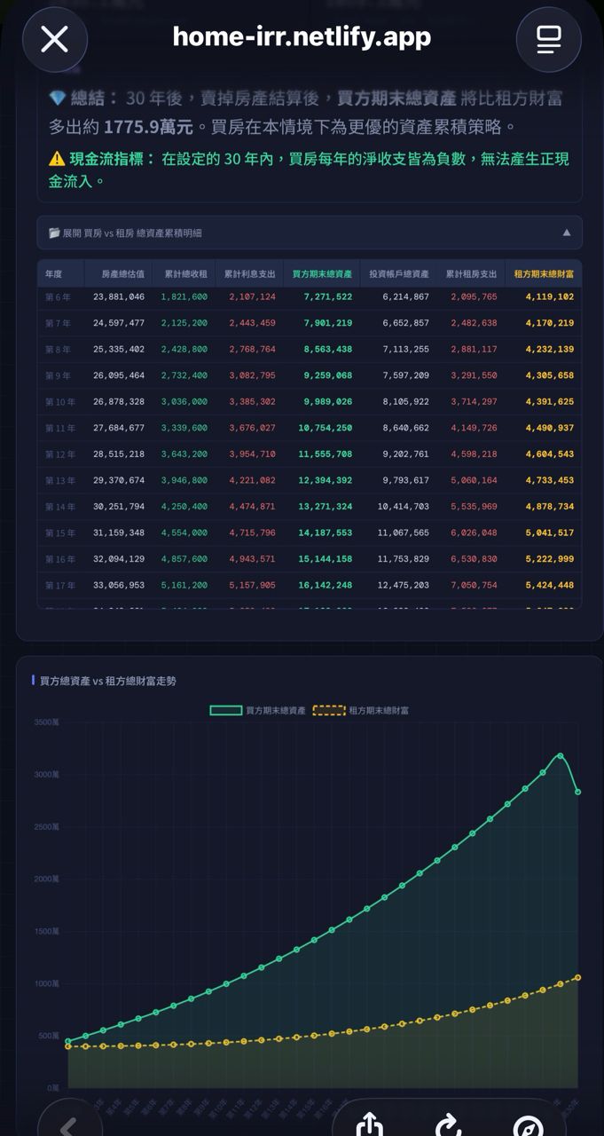
Task: Collapse the detail table using the triangle arrow
Action: coord(567,233)
